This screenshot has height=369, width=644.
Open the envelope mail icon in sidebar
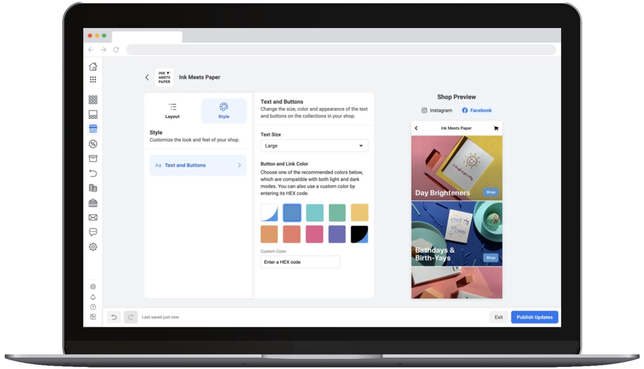93,217
